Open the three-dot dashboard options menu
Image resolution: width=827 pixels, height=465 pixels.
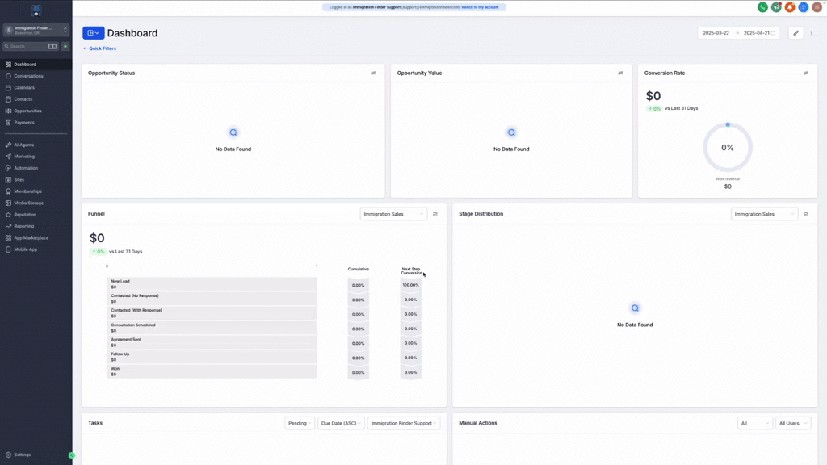[812, 33]
